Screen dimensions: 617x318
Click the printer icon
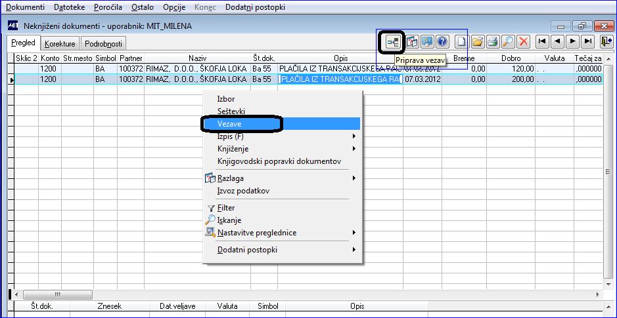492,41
